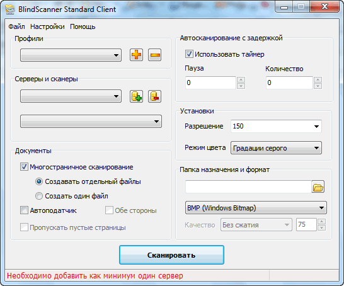344x286 pixels.
Task: Click the destination folder path field
Action: point(248,187)
